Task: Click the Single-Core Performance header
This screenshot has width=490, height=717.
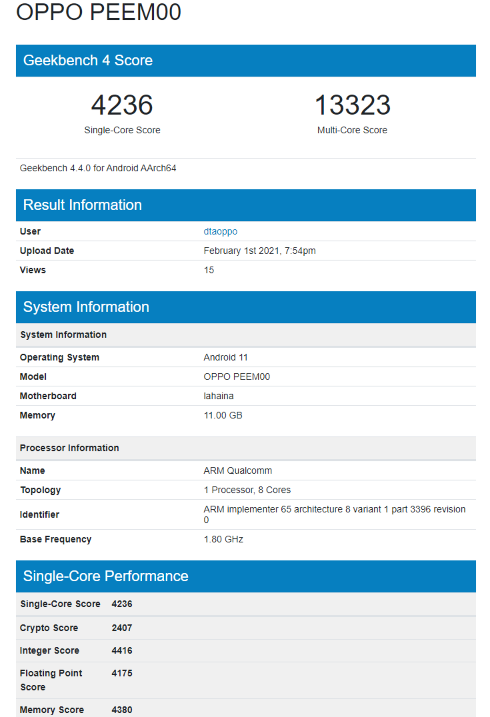Action: (246, 577)
